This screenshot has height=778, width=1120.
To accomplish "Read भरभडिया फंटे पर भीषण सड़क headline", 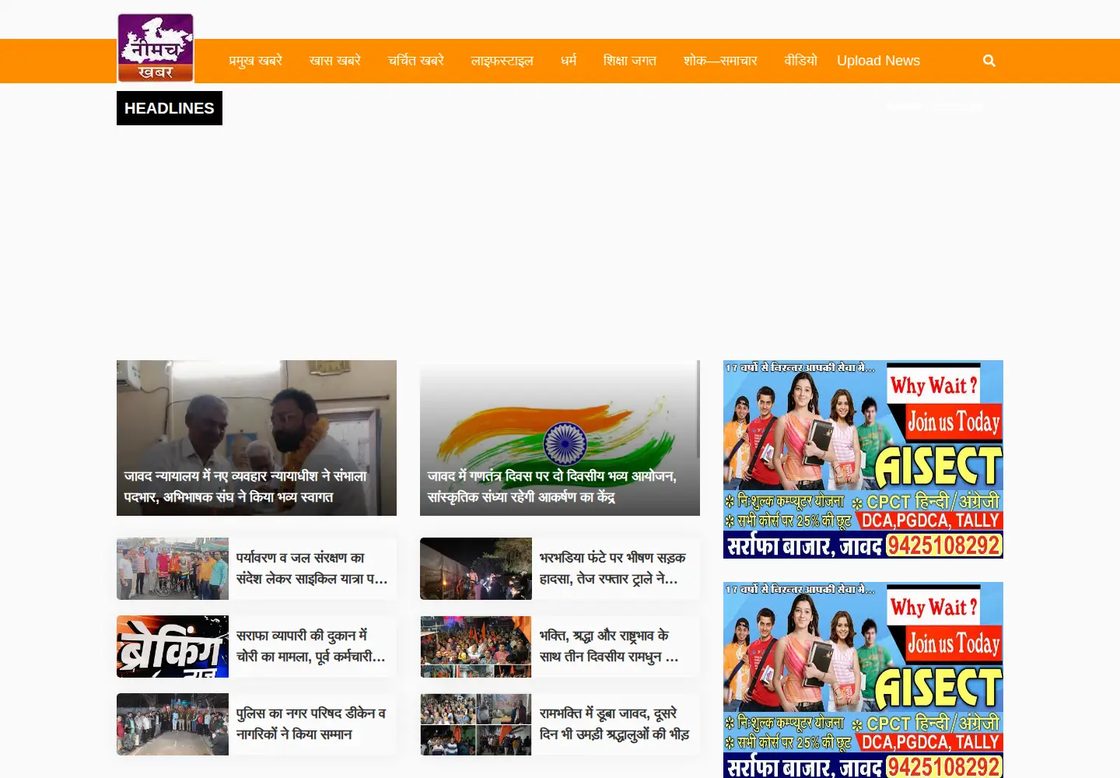I will (x=613, y=569).
